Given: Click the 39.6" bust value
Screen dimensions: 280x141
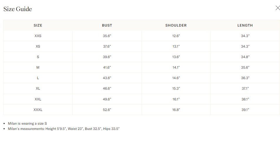Looking at the screenshot, I should 107,57.
